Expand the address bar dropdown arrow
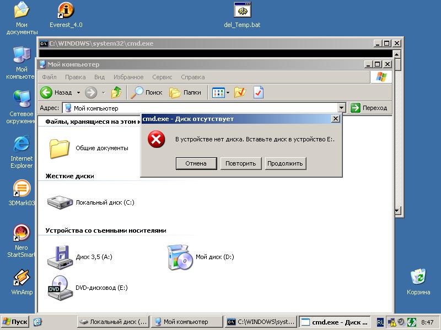 tap(341, 108)
